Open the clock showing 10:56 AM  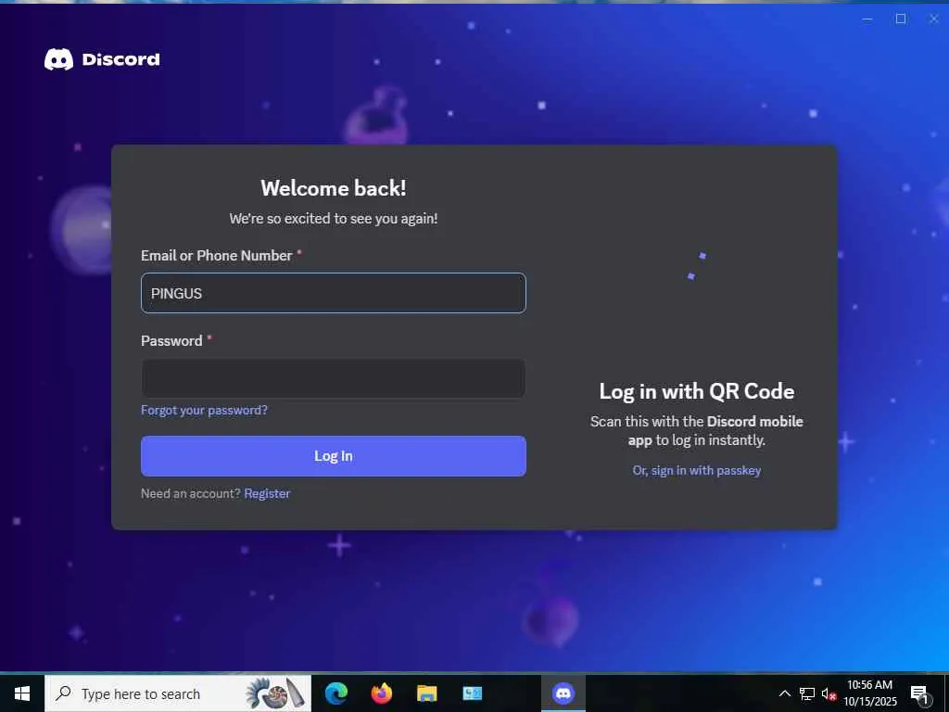[869, 693]
